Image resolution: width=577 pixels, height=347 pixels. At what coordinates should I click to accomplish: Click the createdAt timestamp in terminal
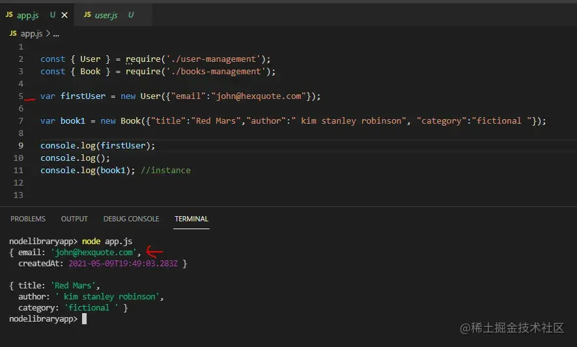(123, 264)
